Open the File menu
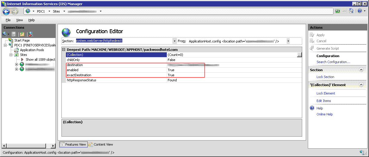This screenshot has width=369, height=157. tap(8, 20)
